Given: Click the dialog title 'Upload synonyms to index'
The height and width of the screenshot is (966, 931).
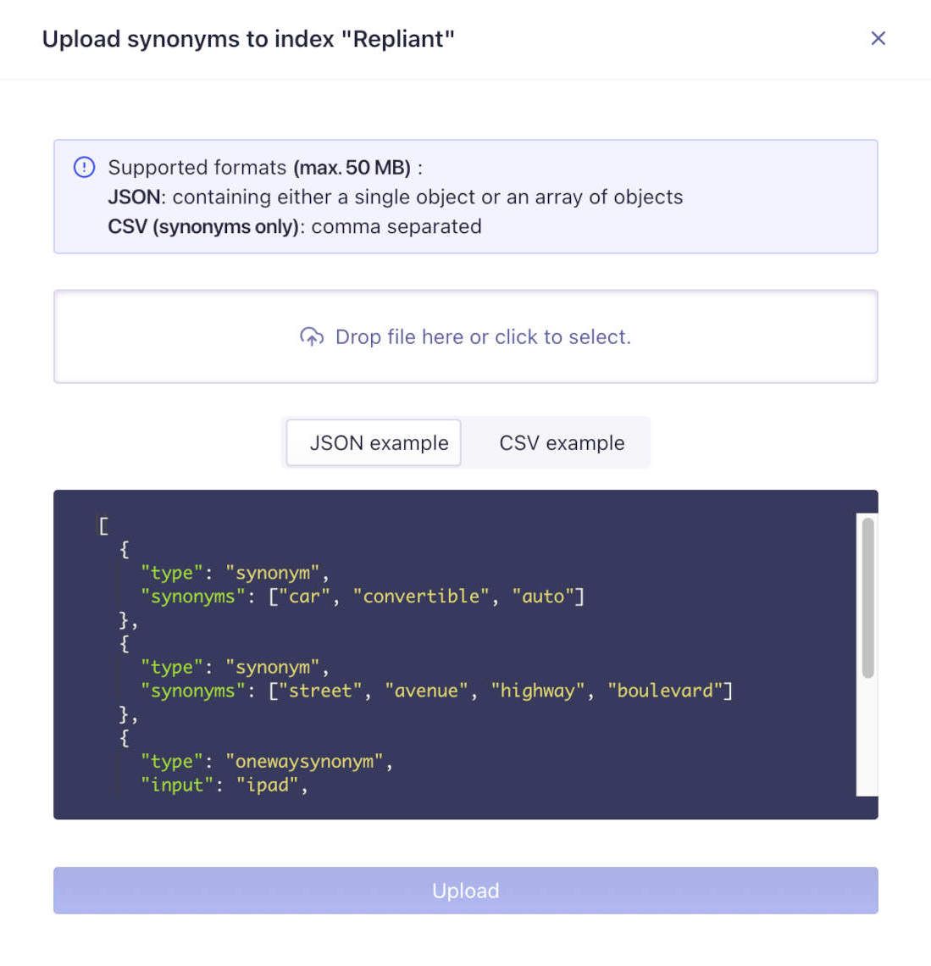Looking at the screenshot, I should (x=248, y=38).
